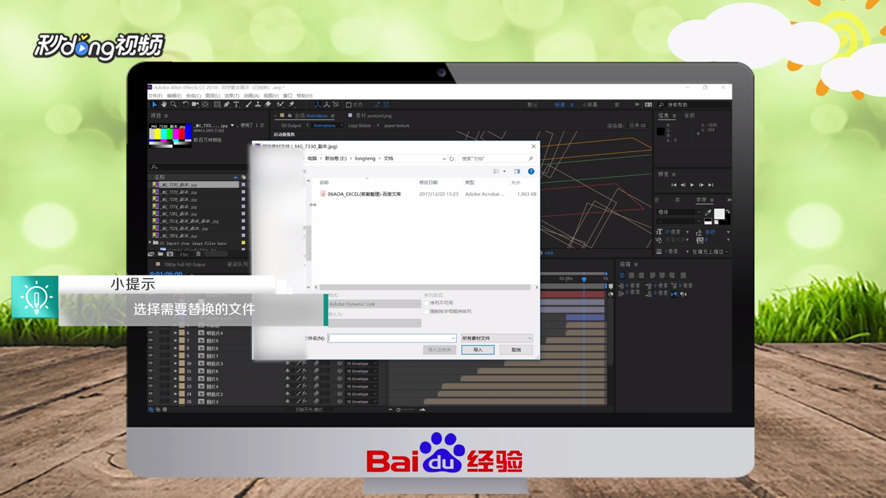The image size is (886, 498).
Task: Collapse the 01 Import your image files folder
Action: [x=150, y=243]
